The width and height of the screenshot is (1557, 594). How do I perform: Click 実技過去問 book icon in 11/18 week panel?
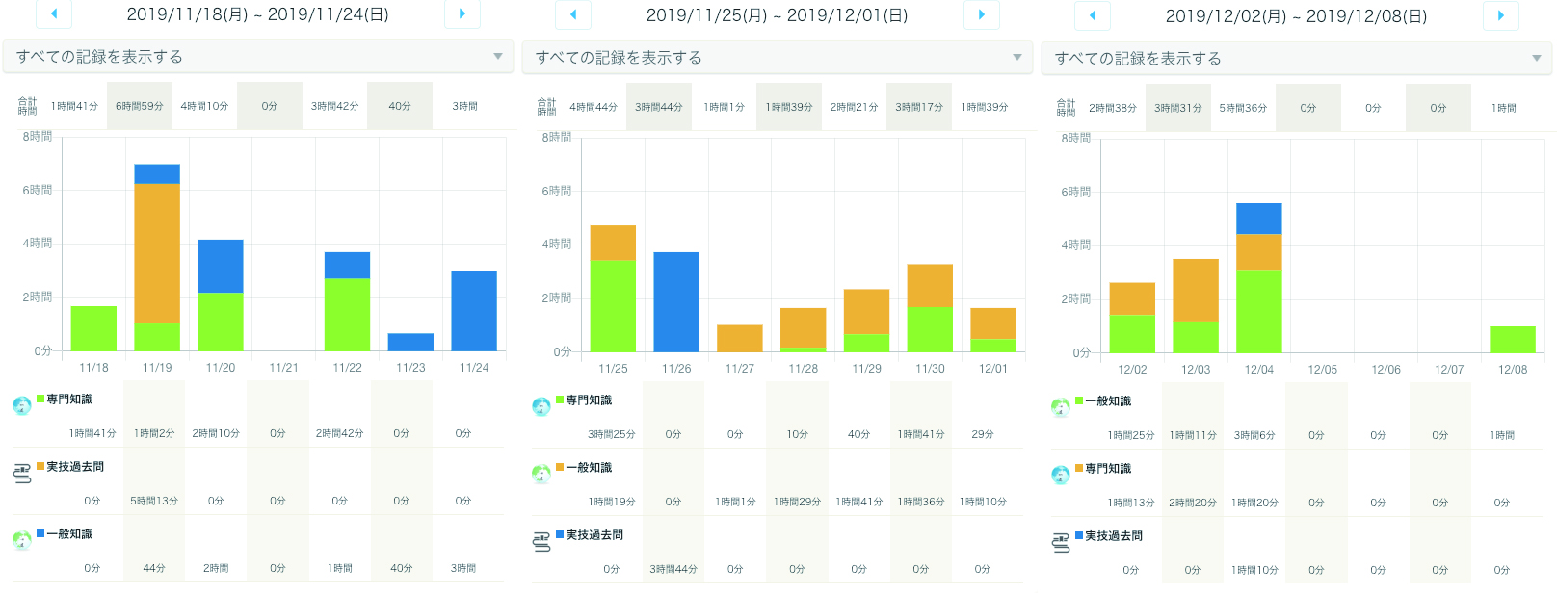tap(22, 473)
